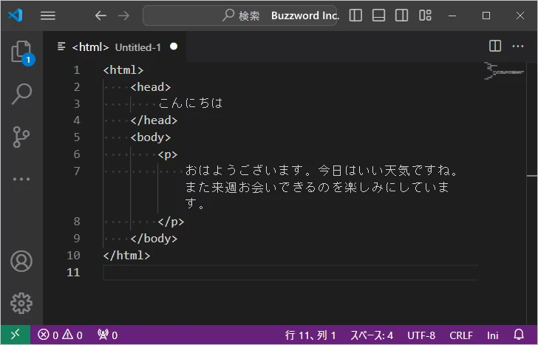Open a remote window from status bar
This screenshot has width=538, height=345.
pos(16,335)
